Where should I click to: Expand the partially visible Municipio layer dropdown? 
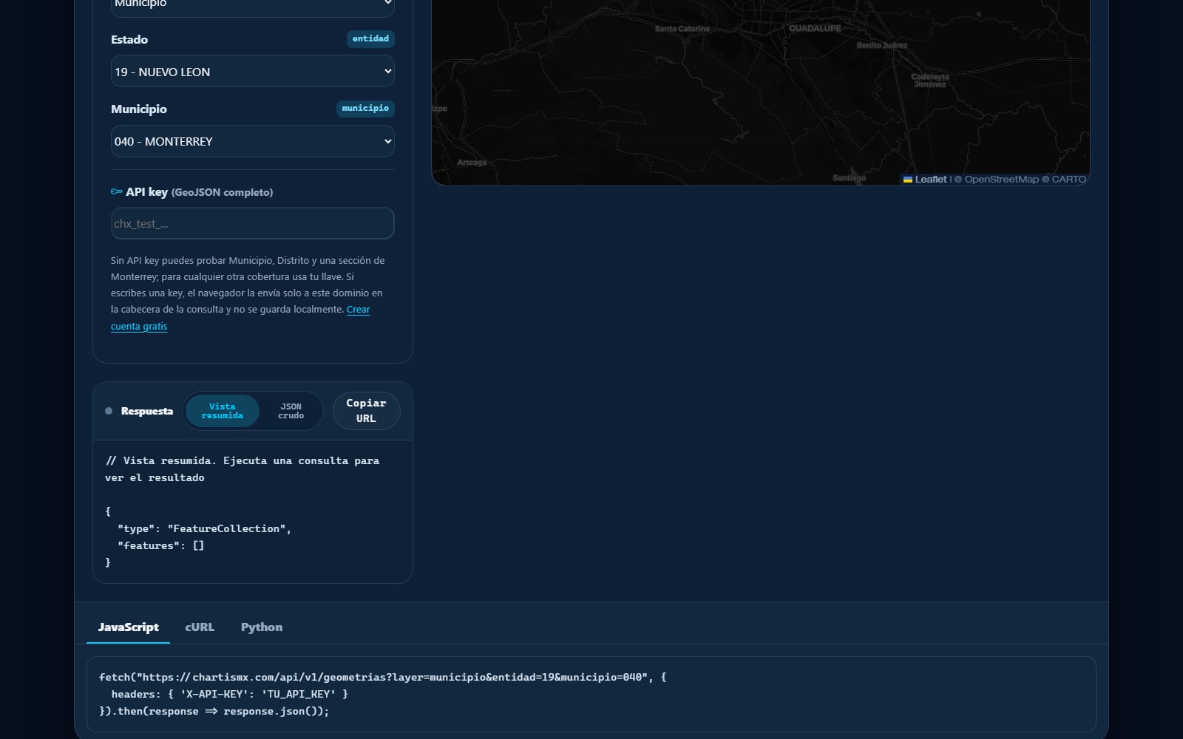pos(252,6)
